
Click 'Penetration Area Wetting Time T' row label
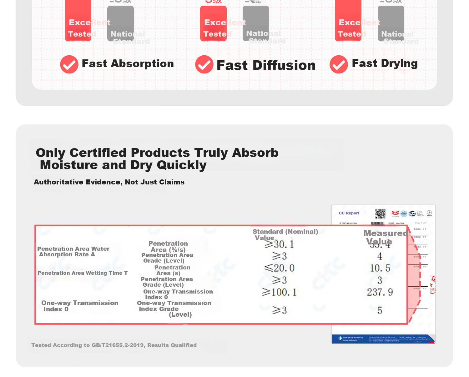tap(83, 273)
